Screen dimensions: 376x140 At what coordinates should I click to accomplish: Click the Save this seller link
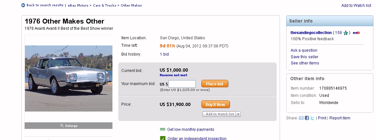(305, 57)
